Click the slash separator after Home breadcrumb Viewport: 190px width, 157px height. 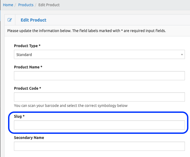tap(16, 5)
